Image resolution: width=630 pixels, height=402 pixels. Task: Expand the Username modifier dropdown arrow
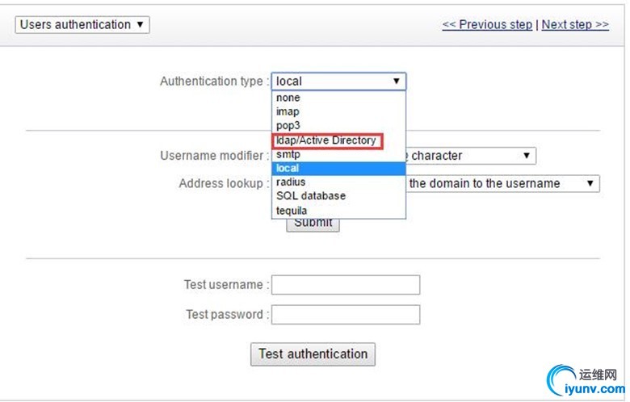coord(527,156)
